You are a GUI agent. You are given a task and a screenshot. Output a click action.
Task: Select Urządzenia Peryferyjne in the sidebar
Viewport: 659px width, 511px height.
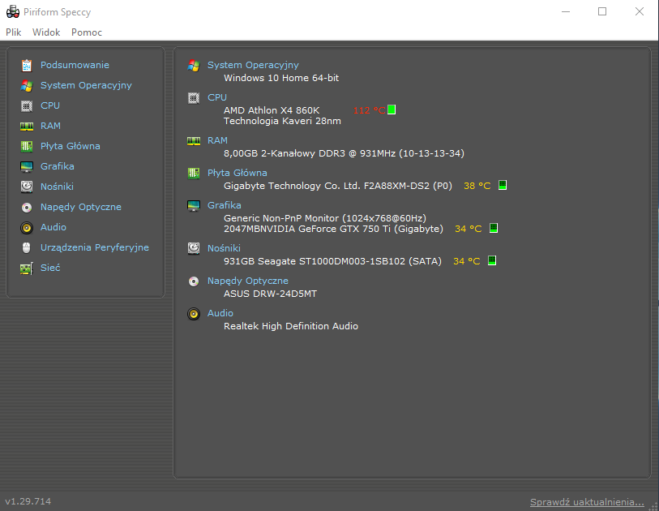(x=95, y=247)
